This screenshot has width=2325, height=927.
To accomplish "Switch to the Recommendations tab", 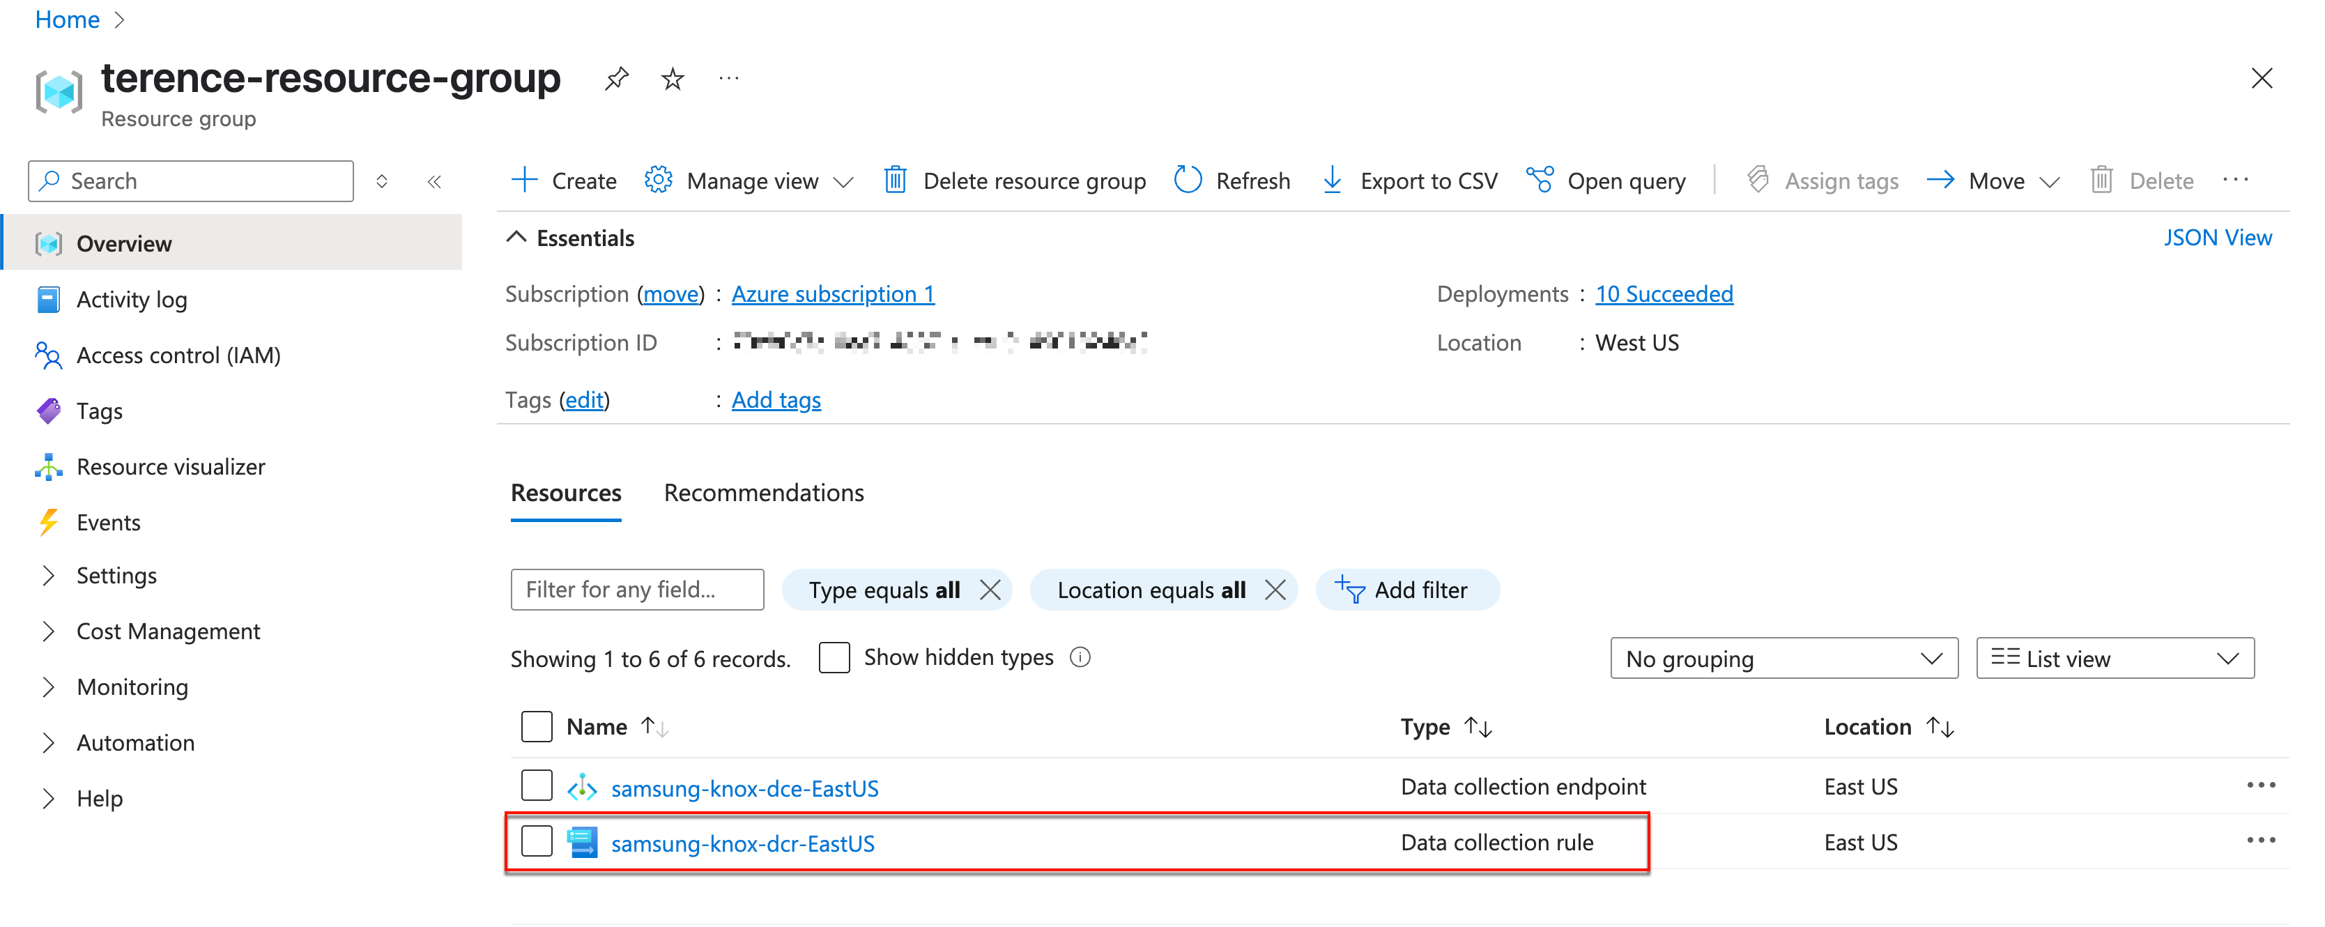I will [x=764, y=493].
